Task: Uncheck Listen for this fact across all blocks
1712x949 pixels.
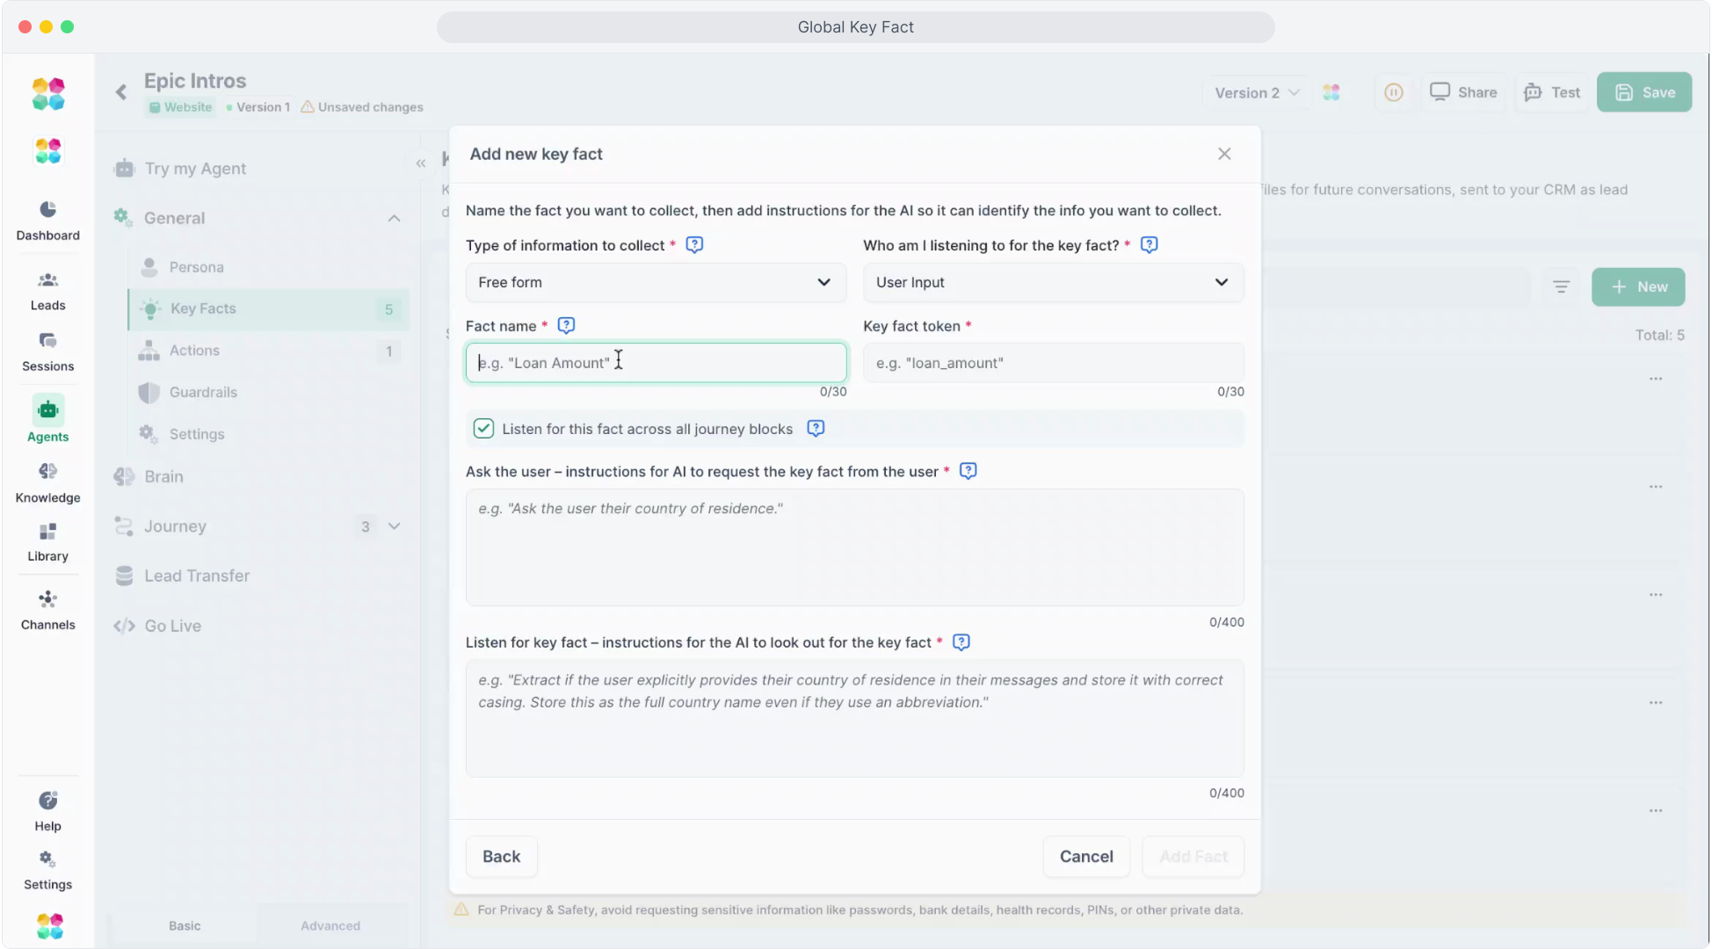Action: tap(483, 429)
